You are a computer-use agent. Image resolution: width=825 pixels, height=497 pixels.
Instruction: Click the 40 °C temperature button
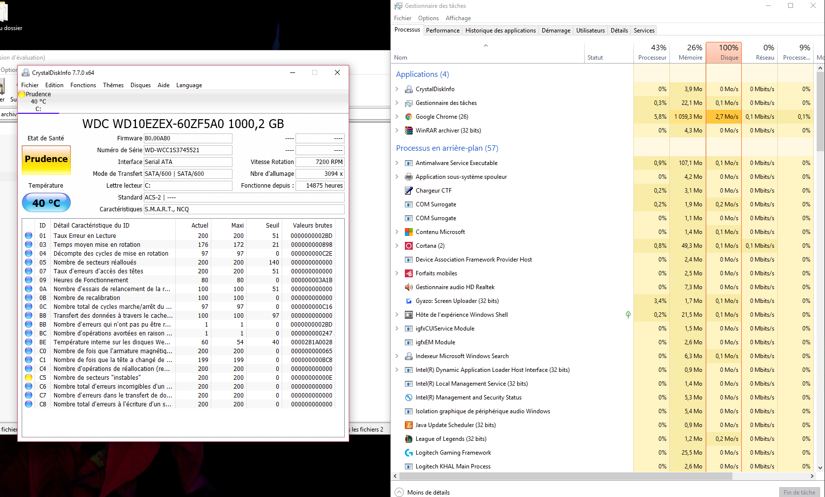(46, 202)
